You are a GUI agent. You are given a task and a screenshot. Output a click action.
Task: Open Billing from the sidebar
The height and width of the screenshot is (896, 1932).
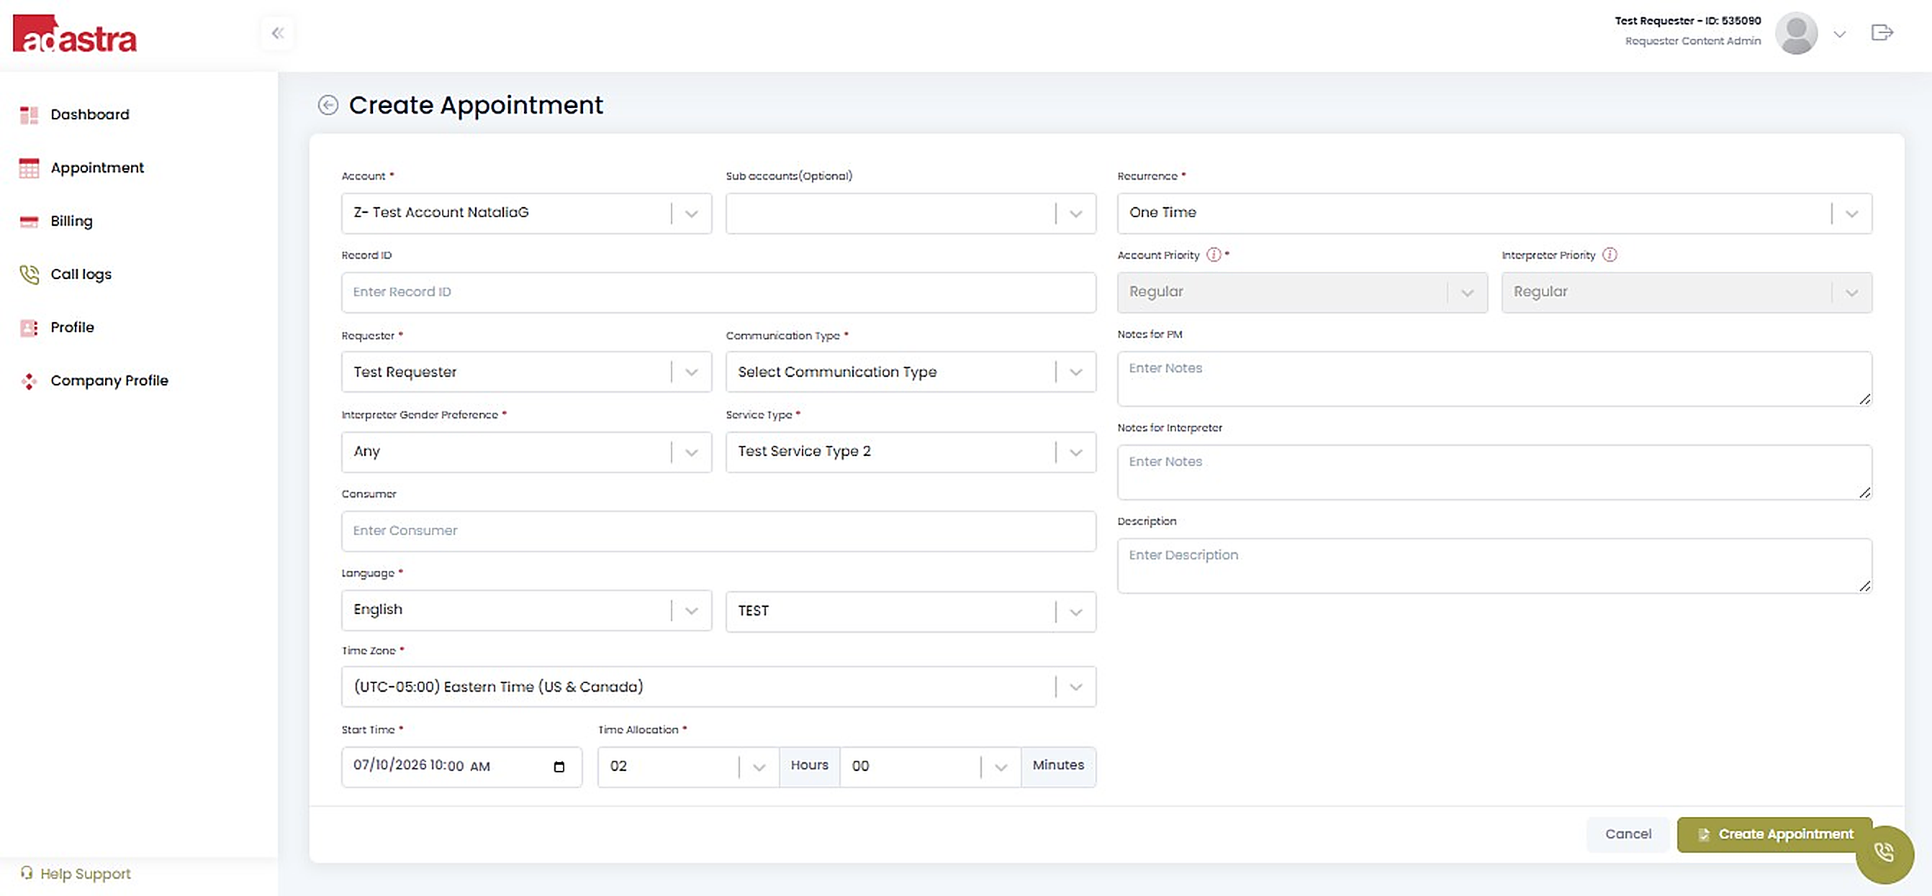pos(72,221)
